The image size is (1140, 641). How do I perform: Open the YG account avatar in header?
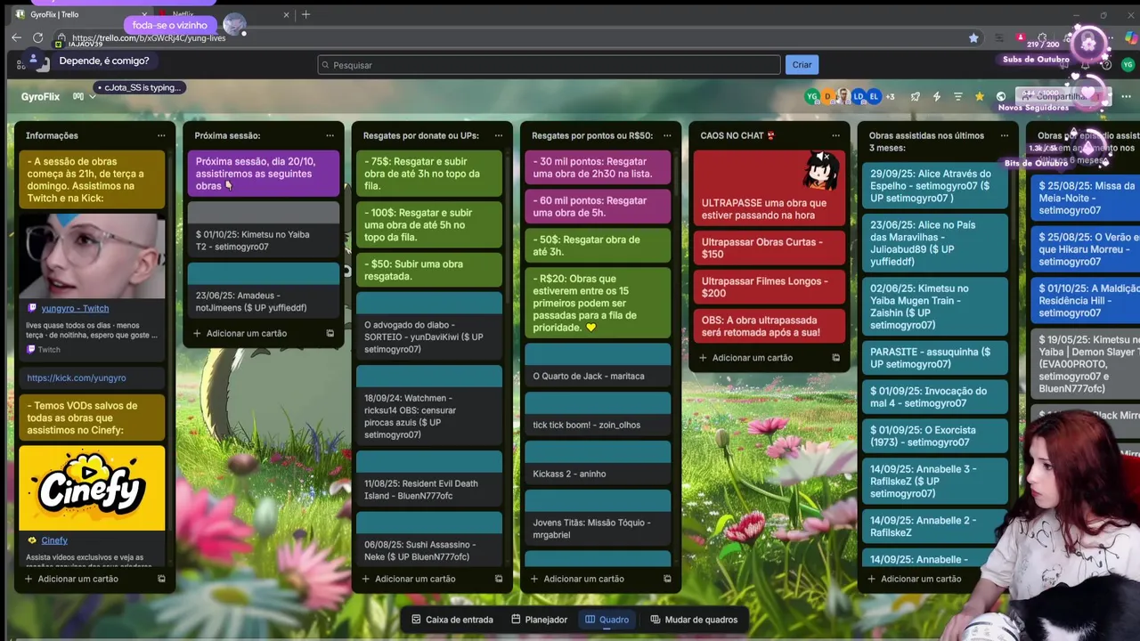(x=1128, y=65)
